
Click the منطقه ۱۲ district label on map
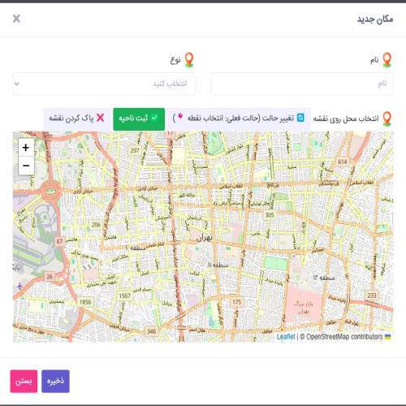coord(324,278)
